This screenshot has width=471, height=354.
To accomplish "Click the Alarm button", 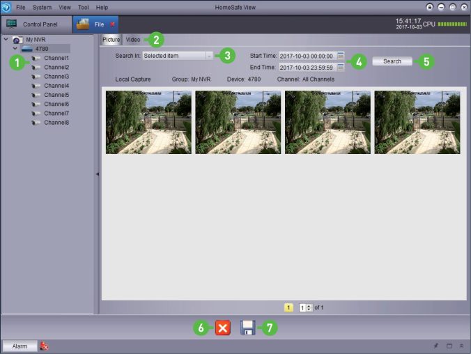I will pos(20,346).
